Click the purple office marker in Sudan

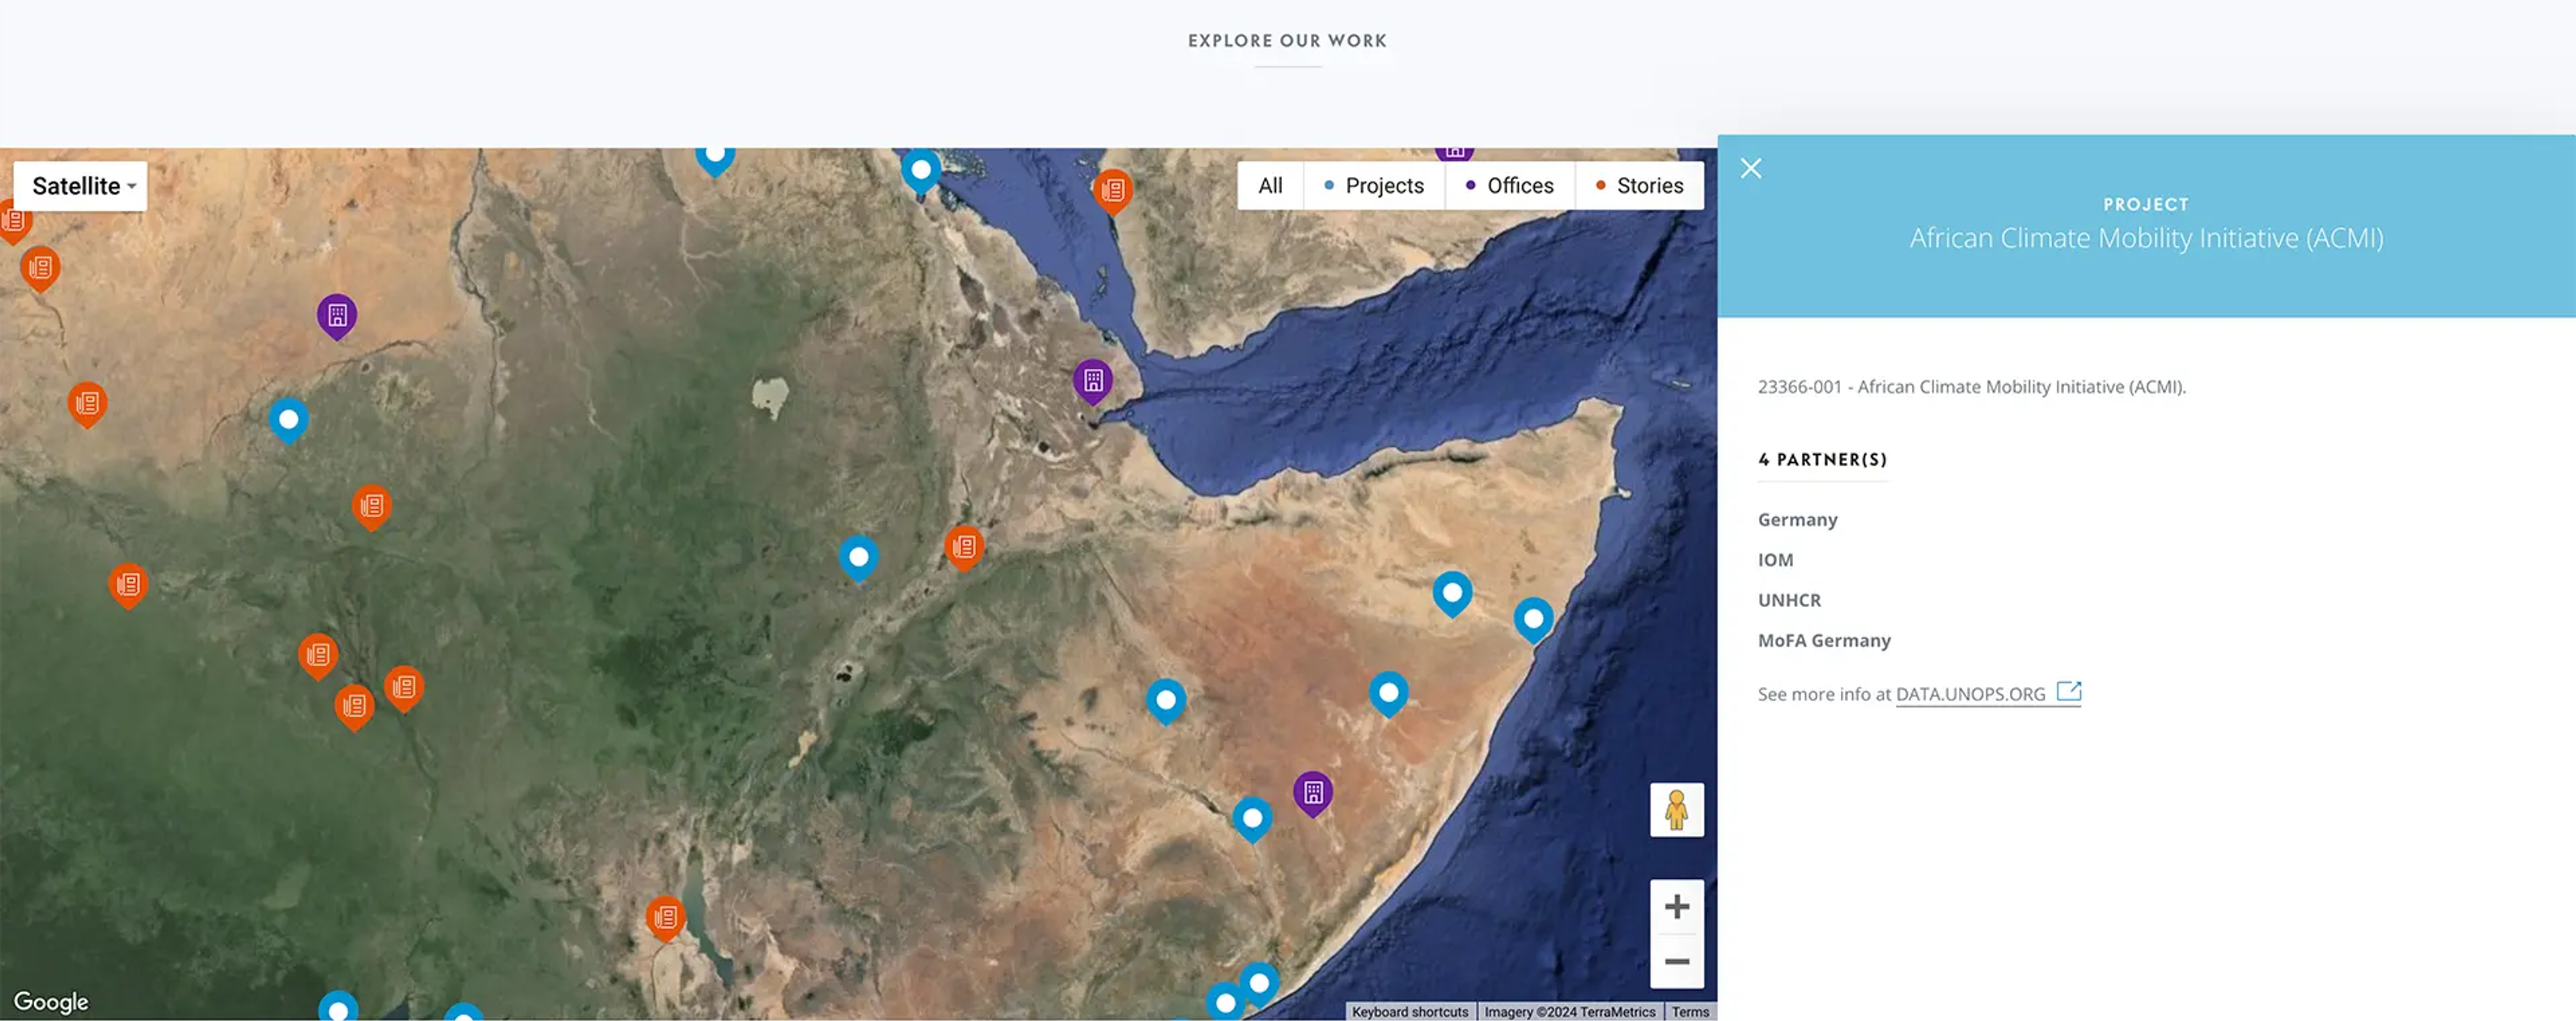337,315
